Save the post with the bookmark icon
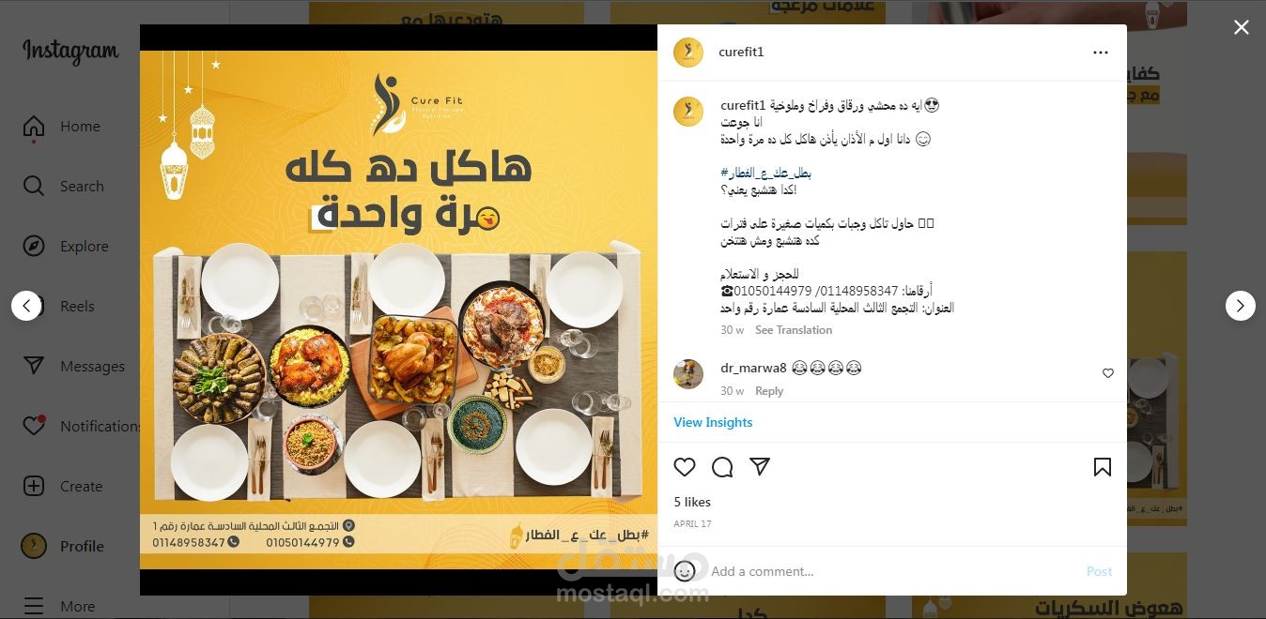 (x=1103, y=467)
